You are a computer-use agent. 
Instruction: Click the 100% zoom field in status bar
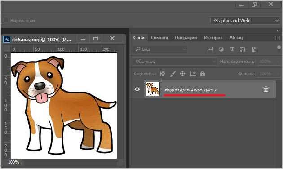[x=13, y=162]
